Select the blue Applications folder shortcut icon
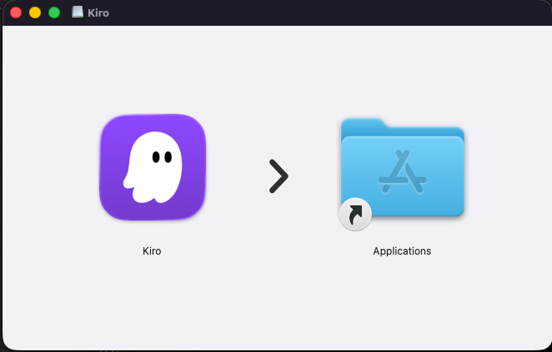The height and width of the screenshot is (352, 552). point(402,174)
